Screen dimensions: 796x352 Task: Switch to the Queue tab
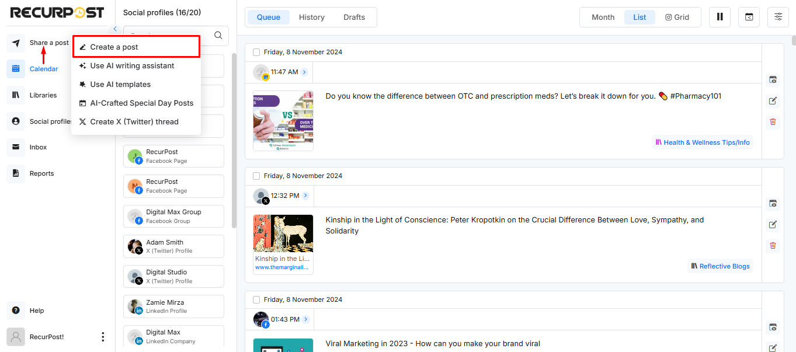point(269,18)
